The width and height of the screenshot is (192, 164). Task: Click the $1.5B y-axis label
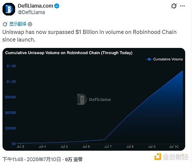11,66
